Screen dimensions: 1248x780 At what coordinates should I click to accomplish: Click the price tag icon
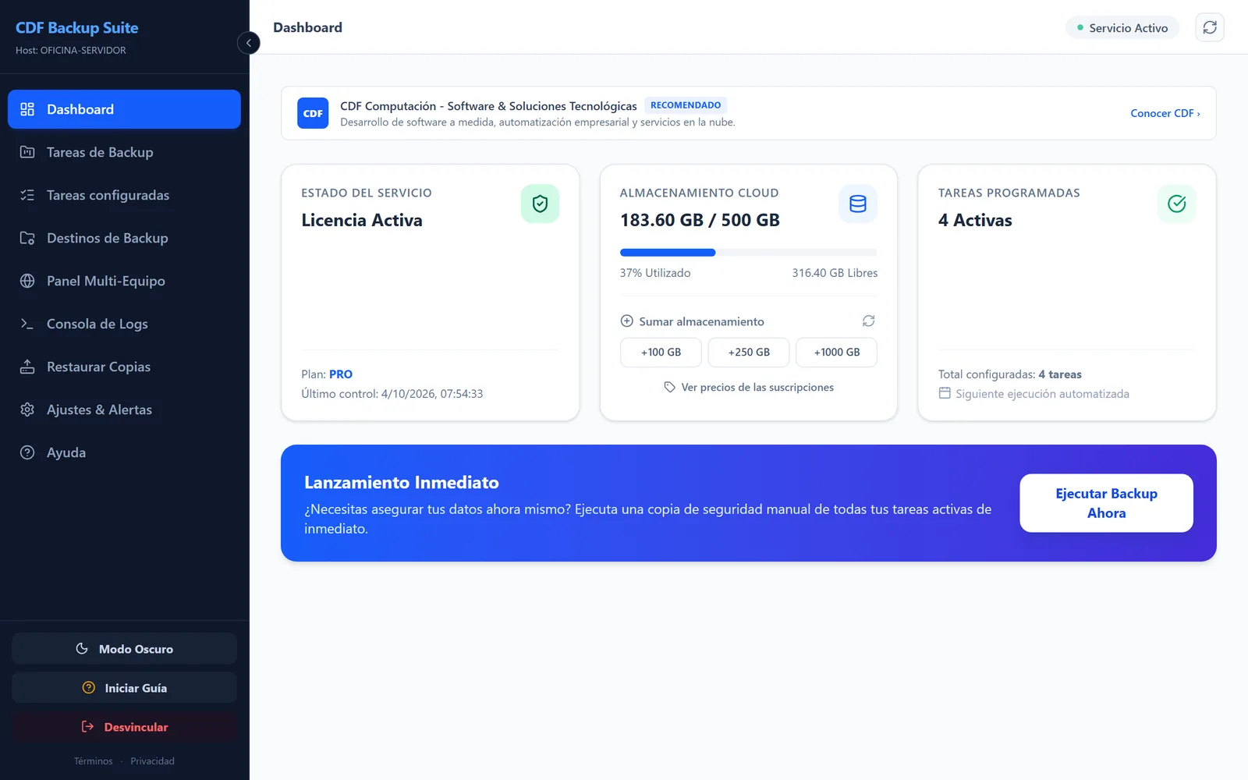pos(669,387)
